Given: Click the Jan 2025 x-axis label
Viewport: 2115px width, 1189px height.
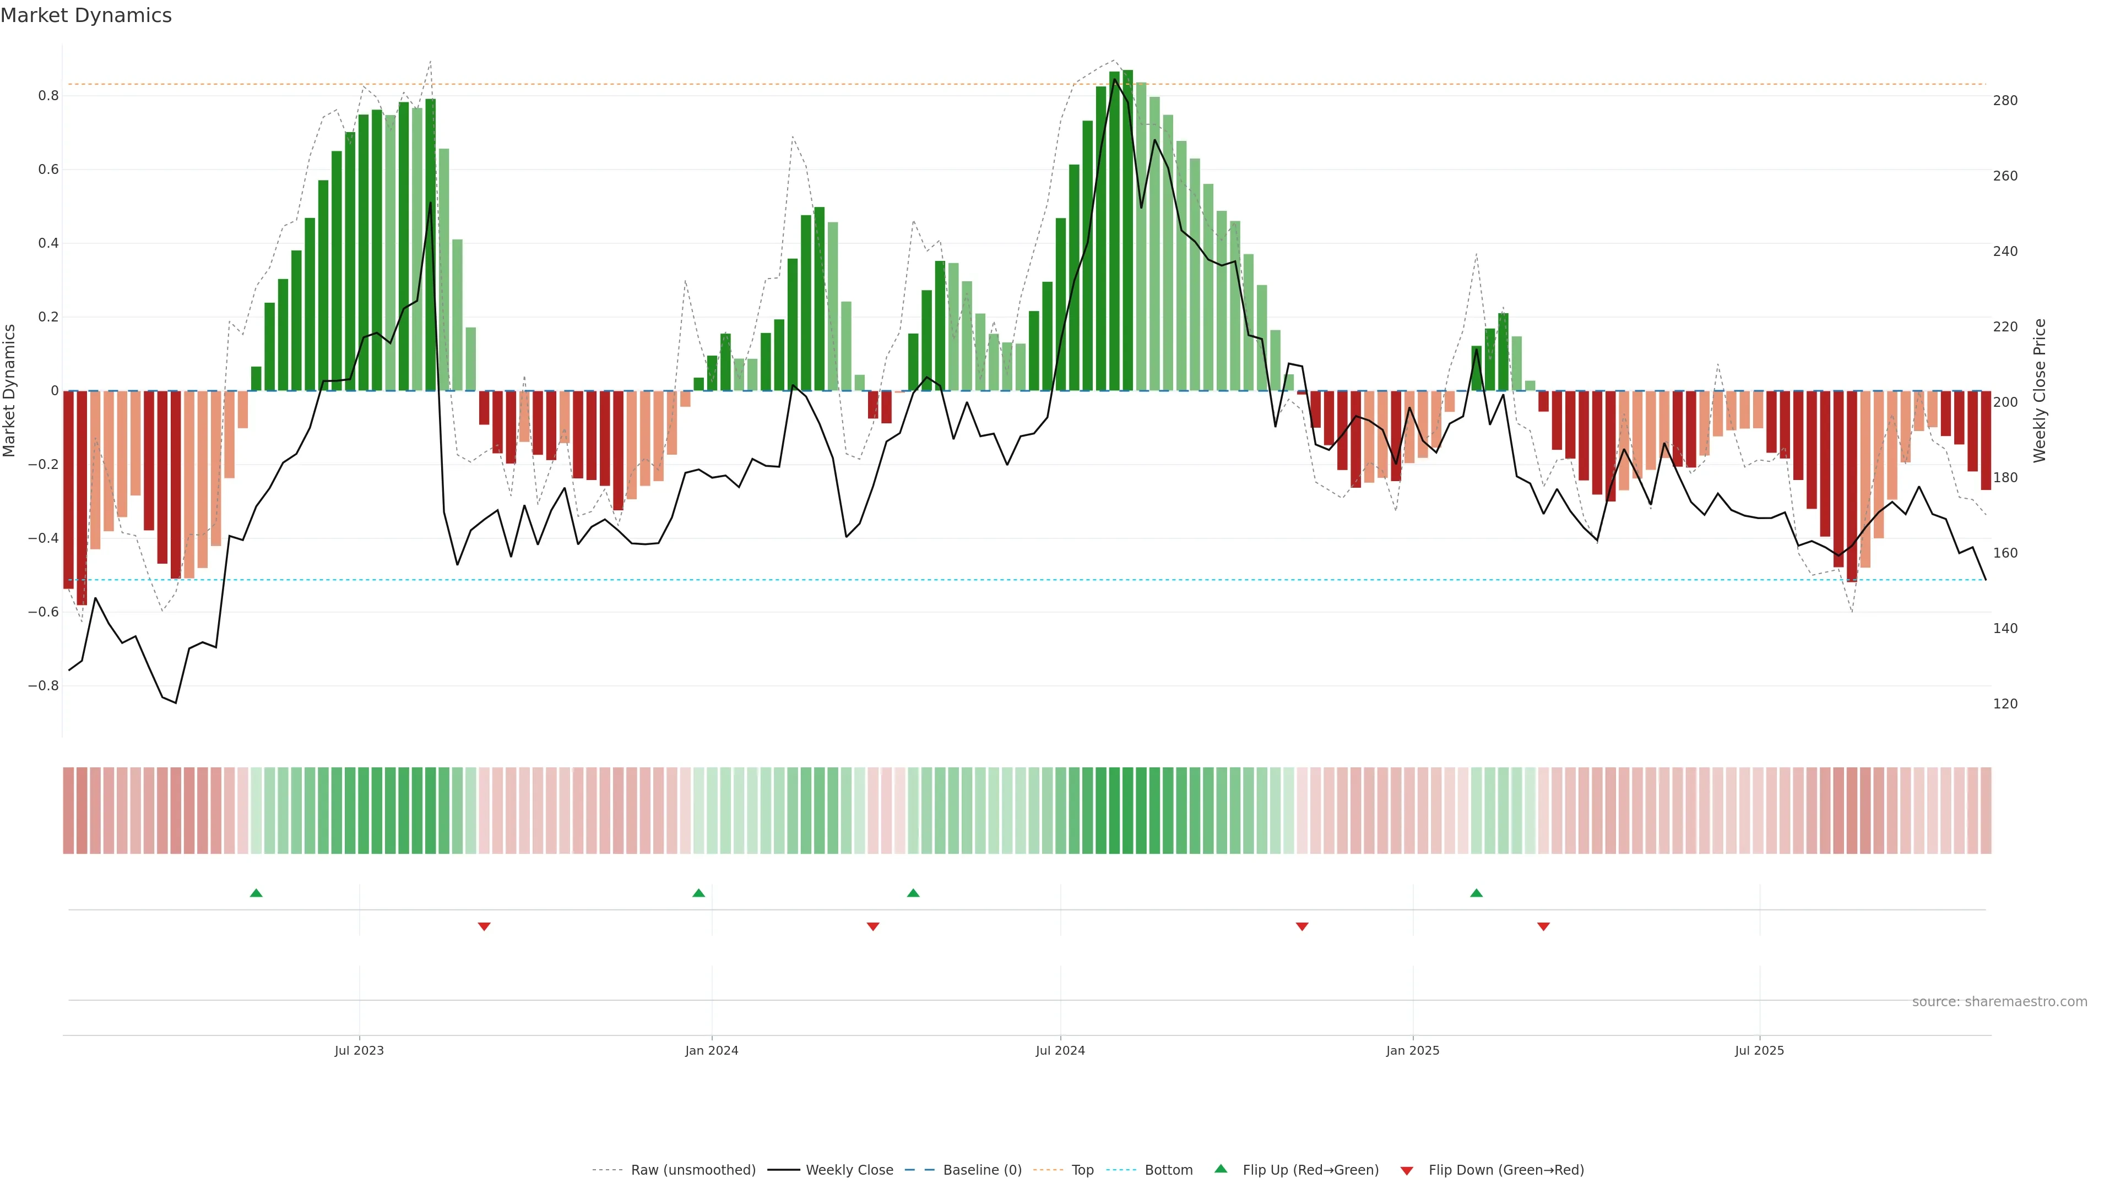Looking at the screenshot, I should pos(1412,1050).
